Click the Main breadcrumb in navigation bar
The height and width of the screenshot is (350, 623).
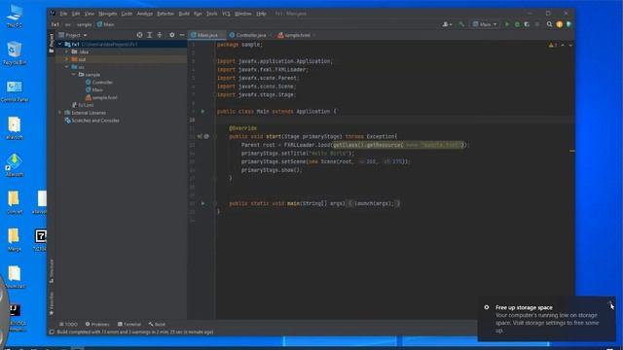pos(106,24)
